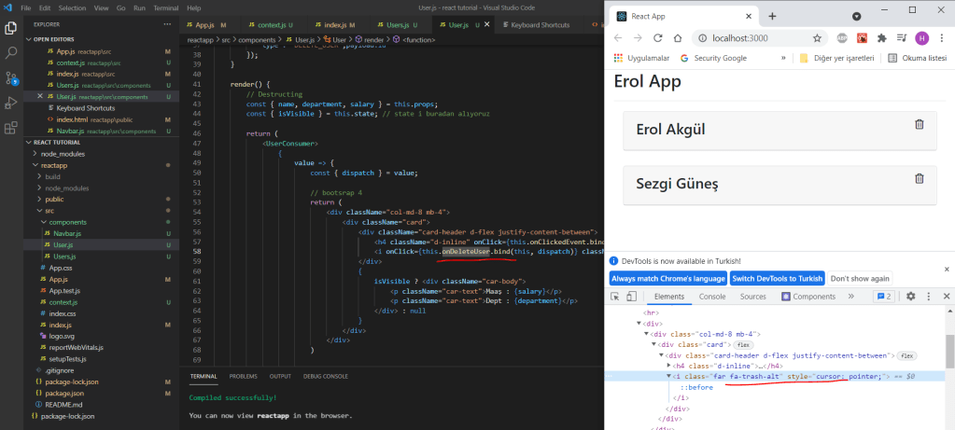
Task: Switch to the DevTools Console tab
Action: [x=712, y=297]
